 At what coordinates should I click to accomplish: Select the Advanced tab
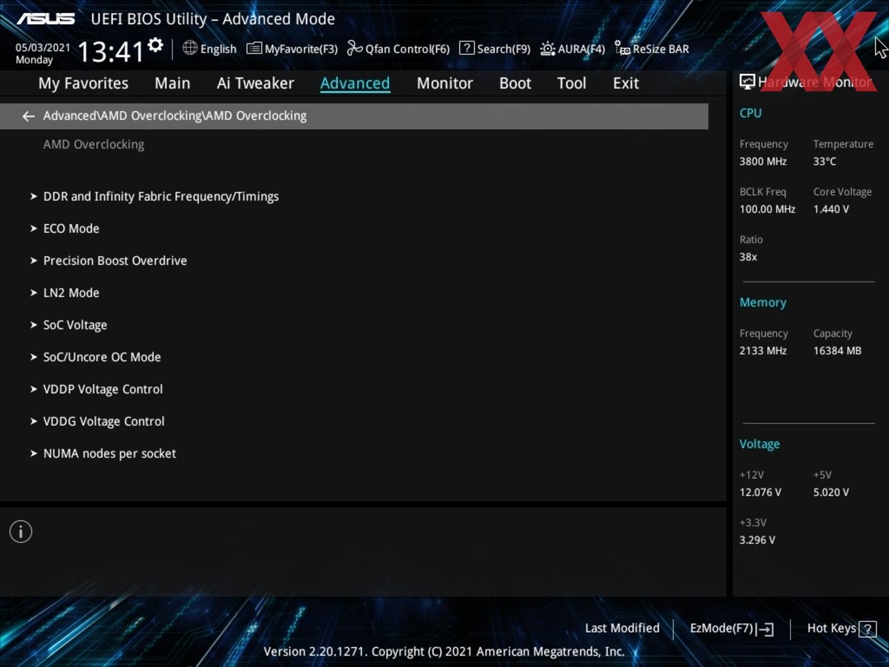[x=355, y=83]
